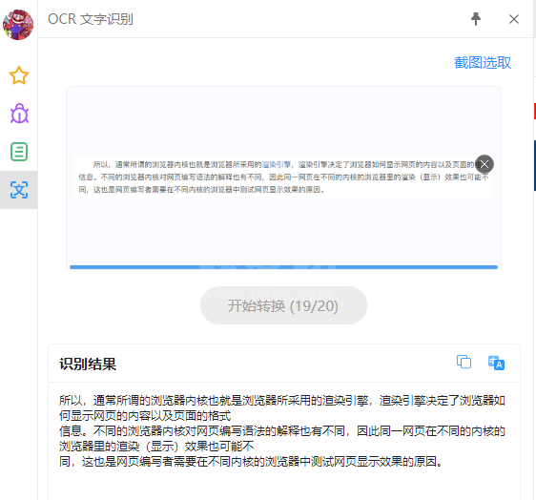
Task: Click the 开始转换 (19/20) button
Action: [283, 305]
